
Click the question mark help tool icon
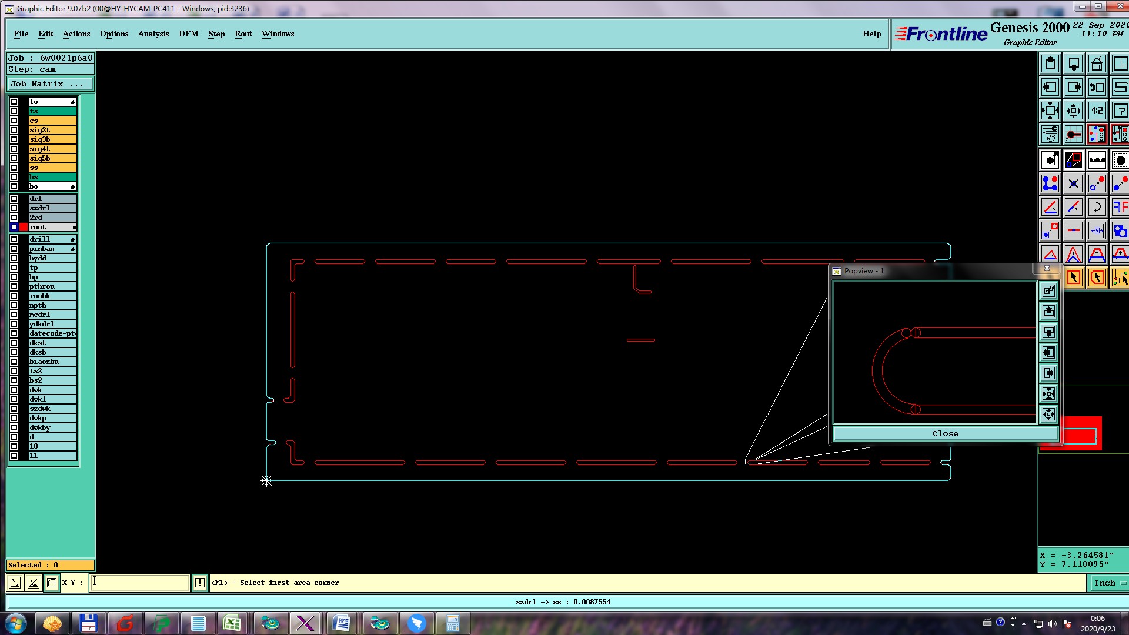1120,111
